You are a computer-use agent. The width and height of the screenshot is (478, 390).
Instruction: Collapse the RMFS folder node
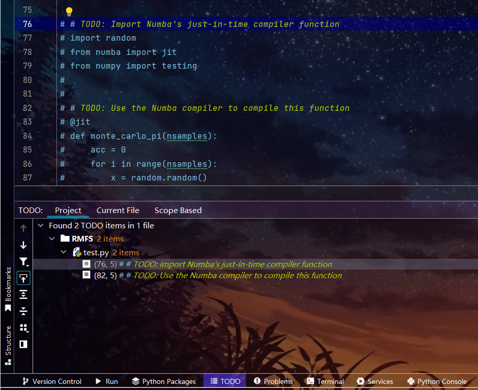point(52,238)
